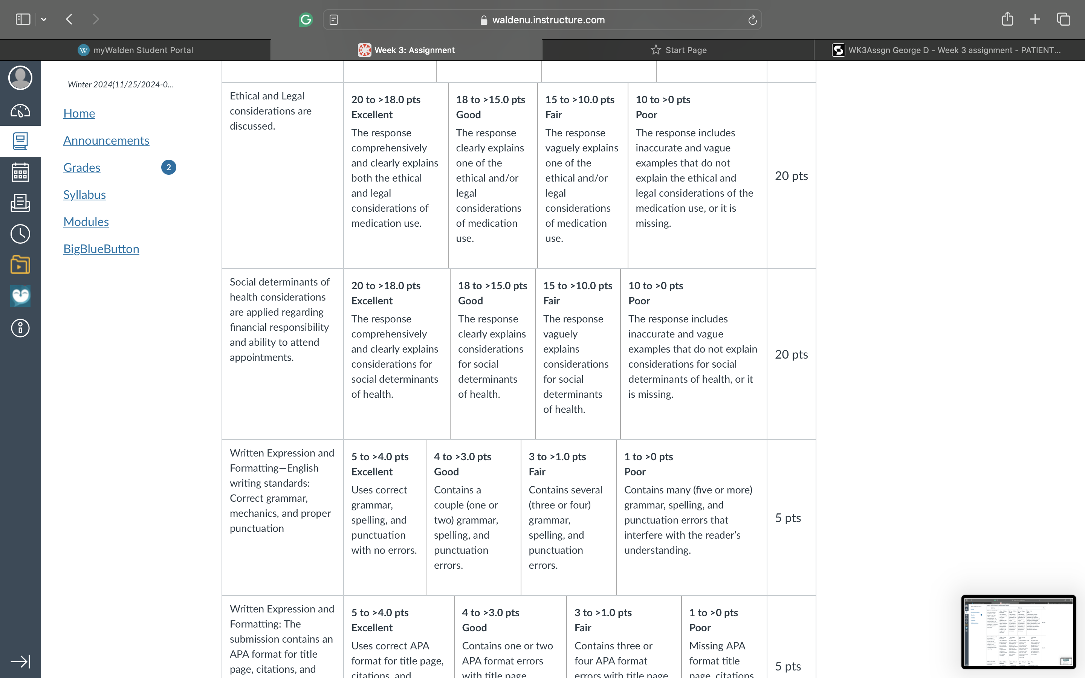Image resolution: width=1085 pixels, height=678 pixels.
Task: Toggle the Safari sidebar button
Action: coord(23,19)
